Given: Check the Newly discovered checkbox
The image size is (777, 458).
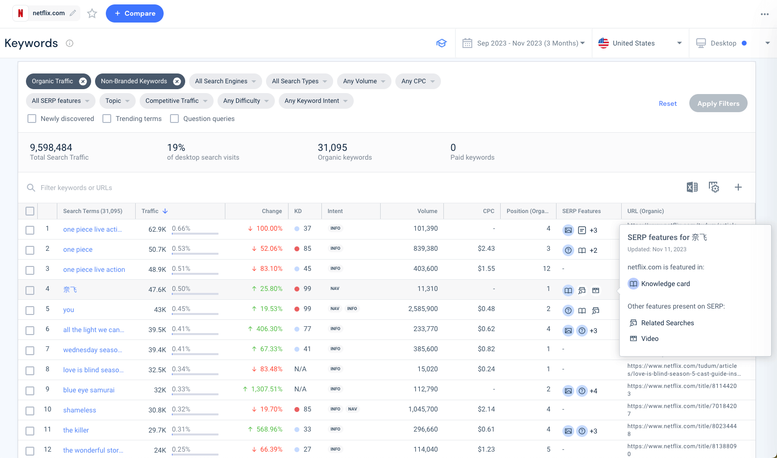Looking at the screenshot, I should (32, 119).
